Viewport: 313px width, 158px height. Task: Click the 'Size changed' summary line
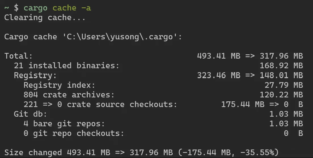click(x=141, y=152)
